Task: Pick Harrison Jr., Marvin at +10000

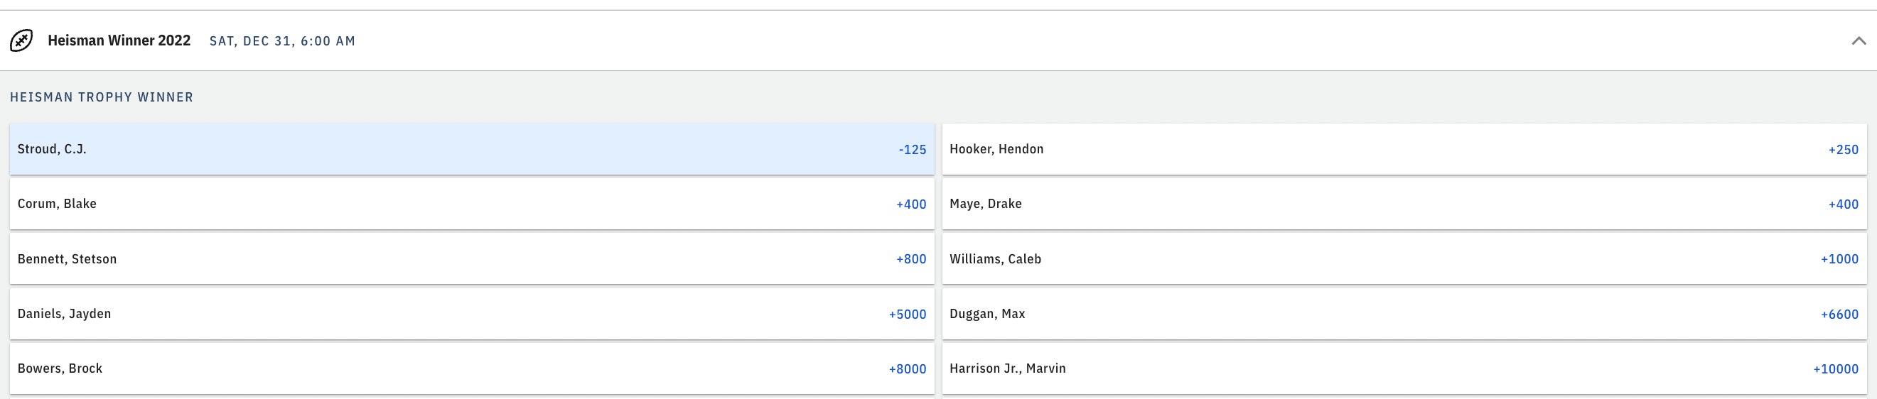Action: tap(1404, 368)
